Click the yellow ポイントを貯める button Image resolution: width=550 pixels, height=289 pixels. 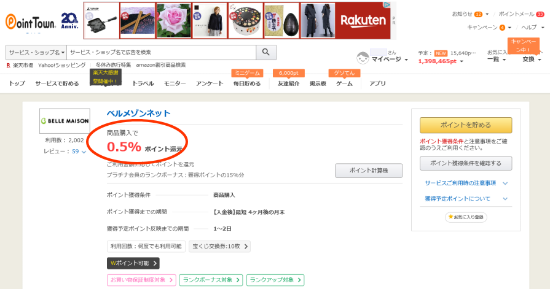point(466,125)
